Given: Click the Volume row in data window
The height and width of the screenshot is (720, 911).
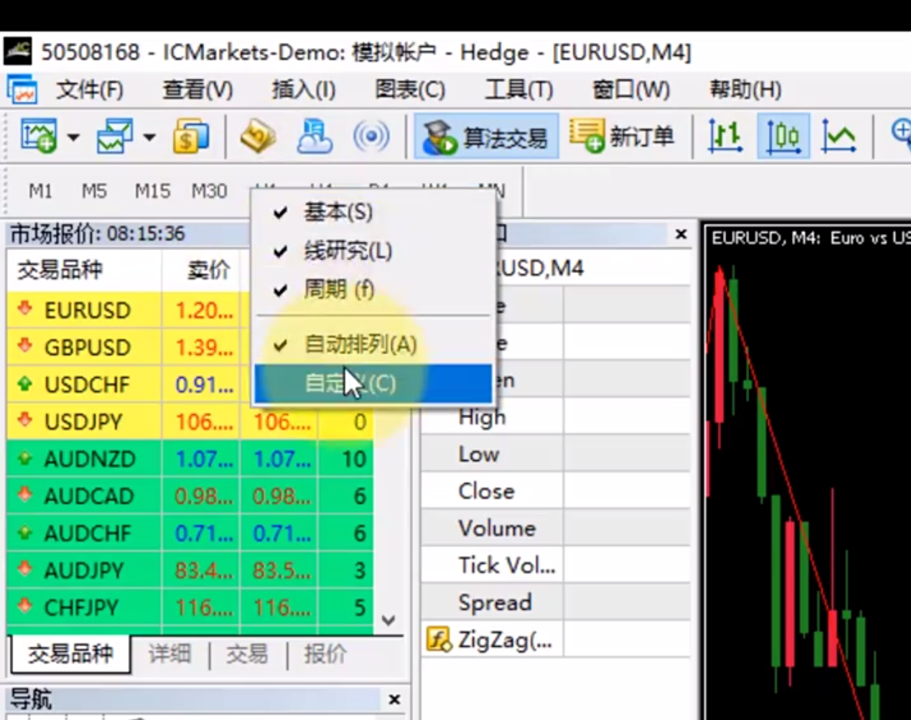Looking at the screenshot, I should point(556,528).
